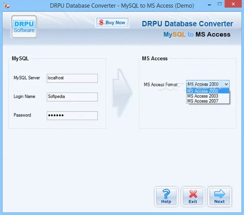Viewport: 244px width, 215px height.
Task: Maximize the converter window
Action: tap(220, 4)
